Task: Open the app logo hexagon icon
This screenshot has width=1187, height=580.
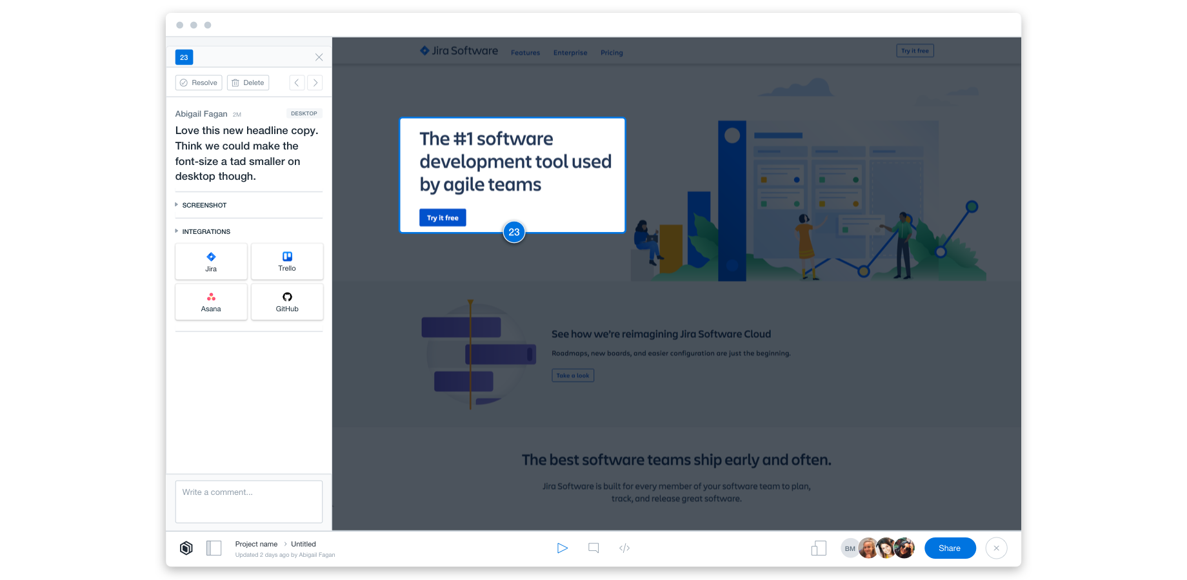Action: pyautogui.click(x=186, y=548)
